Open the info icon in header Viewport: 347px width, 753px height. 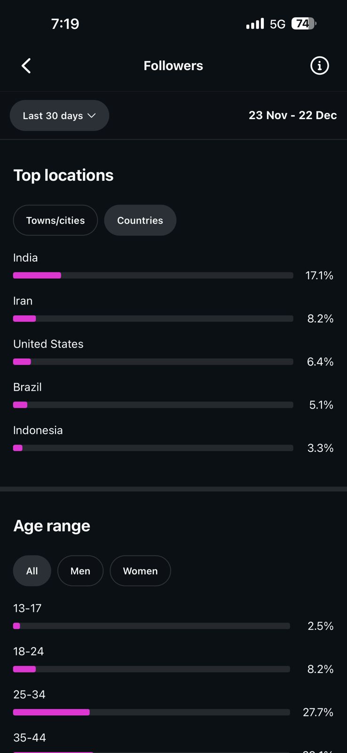point(319,66)
